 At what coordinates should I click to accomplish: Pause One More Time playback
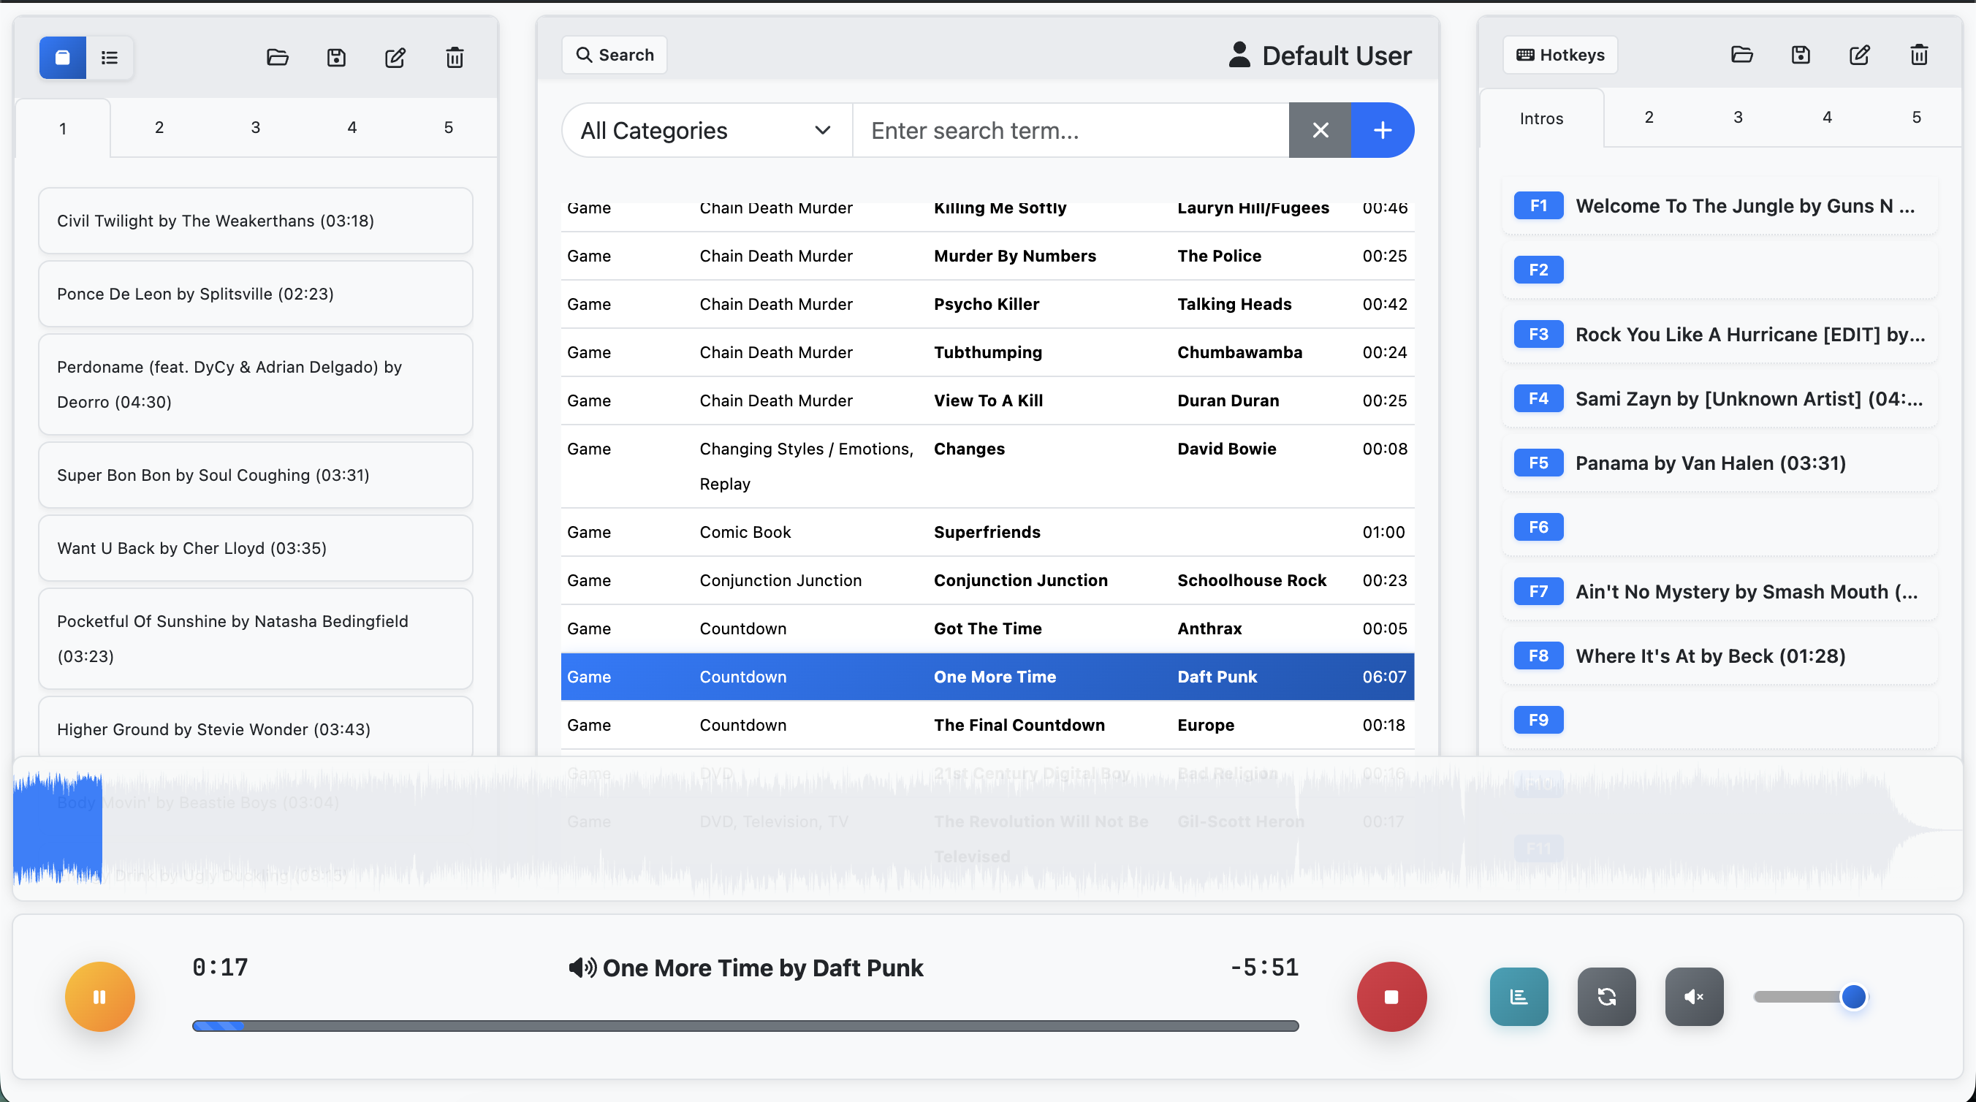[x=99, y=996]
